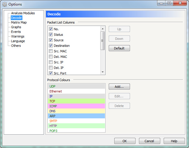Enable the Src. MAC column checkbox
The image size is (189, 148).
51,51
